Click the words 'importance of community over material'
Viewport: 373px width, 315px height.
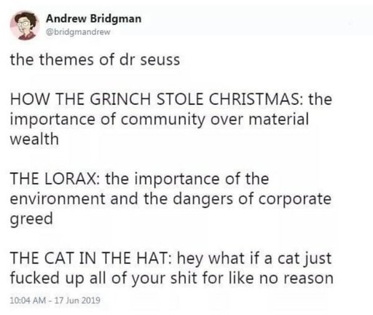coord(160,120)
